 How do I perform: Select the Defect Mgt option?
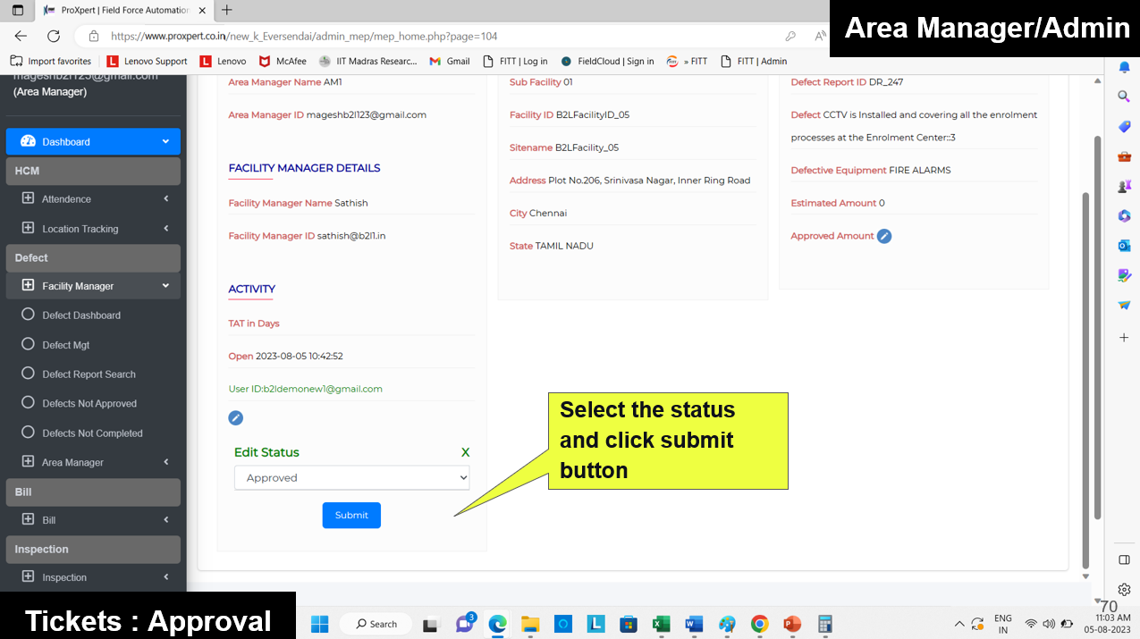[x=66, y=345]
